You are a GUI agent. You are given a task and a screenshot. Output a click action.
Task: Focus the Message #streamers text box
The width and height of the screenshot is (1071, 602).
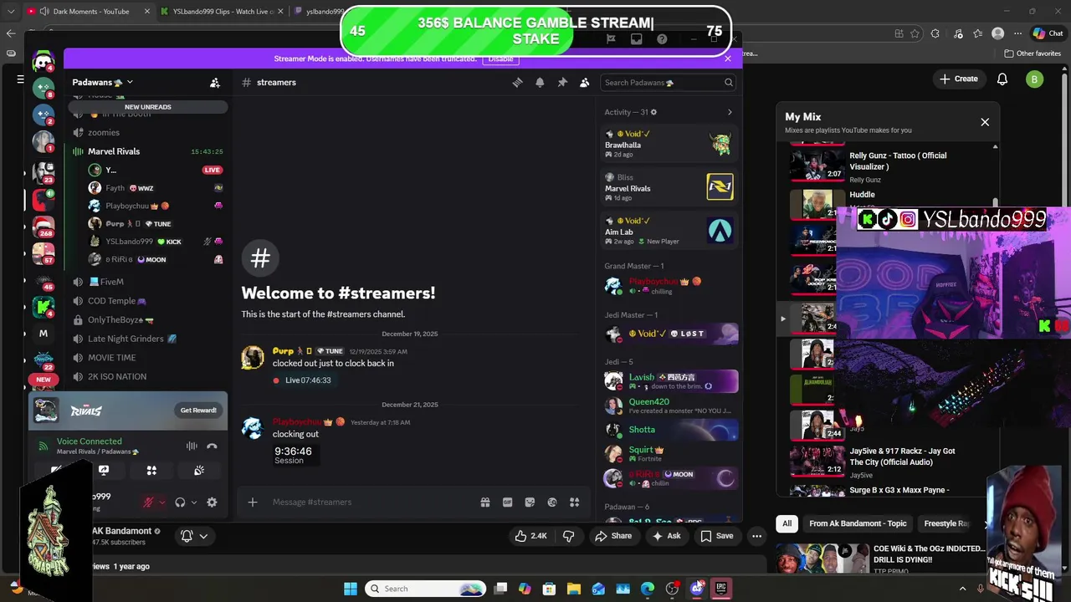(368, 502)
